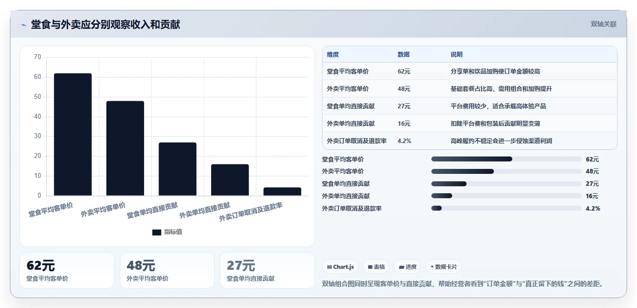Viewport: 637px width, 308px height.
Task: Click the 4.2% value beside the last progress bar
Action: coord(593,209)
